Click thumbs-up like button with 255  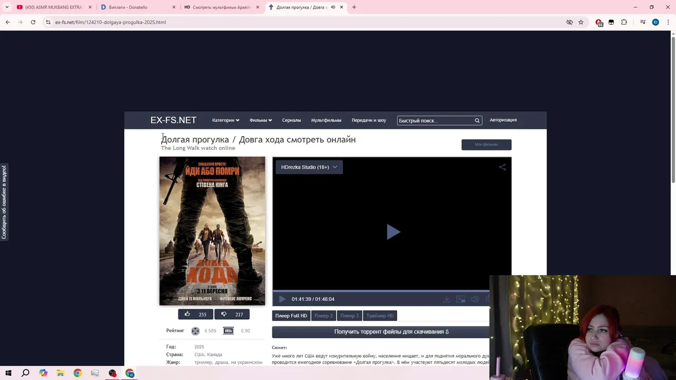click(x=195, y=314)
